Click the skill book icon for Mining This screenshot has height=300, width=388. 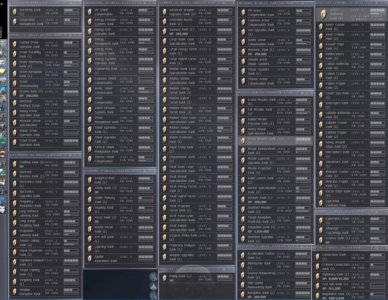164,278
